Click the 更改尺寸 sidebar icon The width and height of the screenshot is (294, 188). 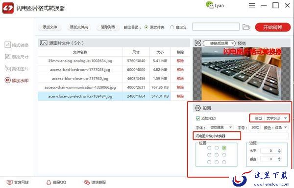7,57
